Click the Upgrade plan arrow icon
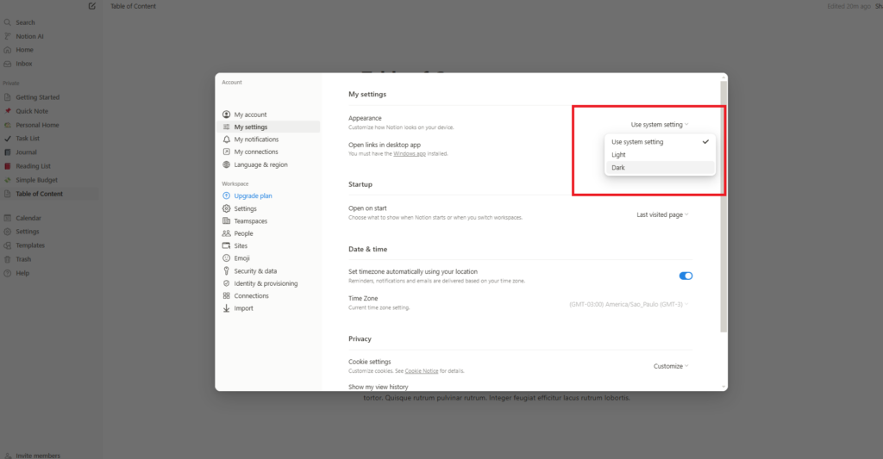This screenshot has height=459, width=883. [227, 195]
